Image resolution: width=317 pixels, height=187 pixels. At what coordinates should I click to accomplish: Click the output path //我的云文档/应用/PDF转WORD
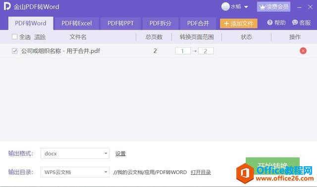150,172
